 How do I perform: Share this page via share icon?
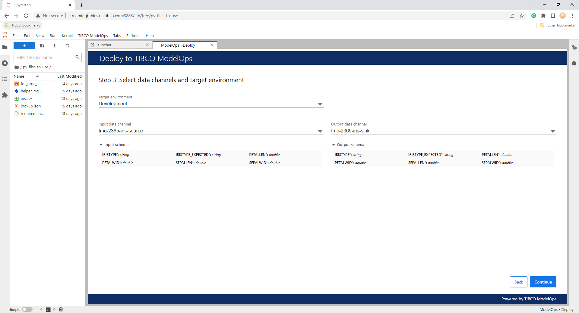[x=512, y=16]
